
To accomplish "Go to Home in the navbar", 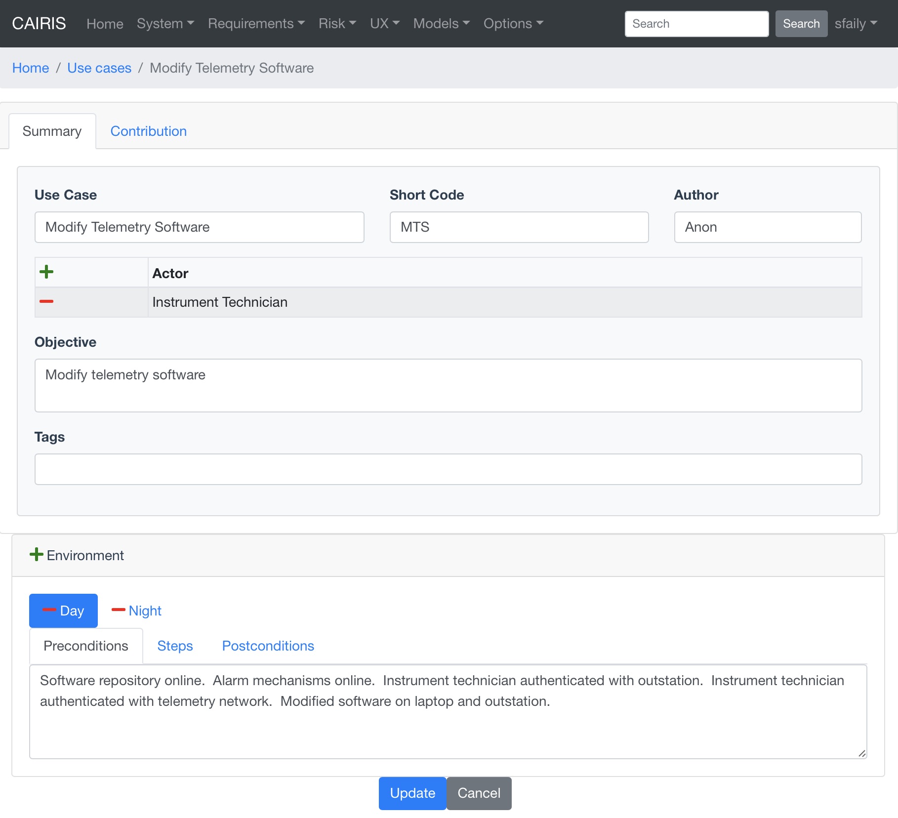I will 105,24.
